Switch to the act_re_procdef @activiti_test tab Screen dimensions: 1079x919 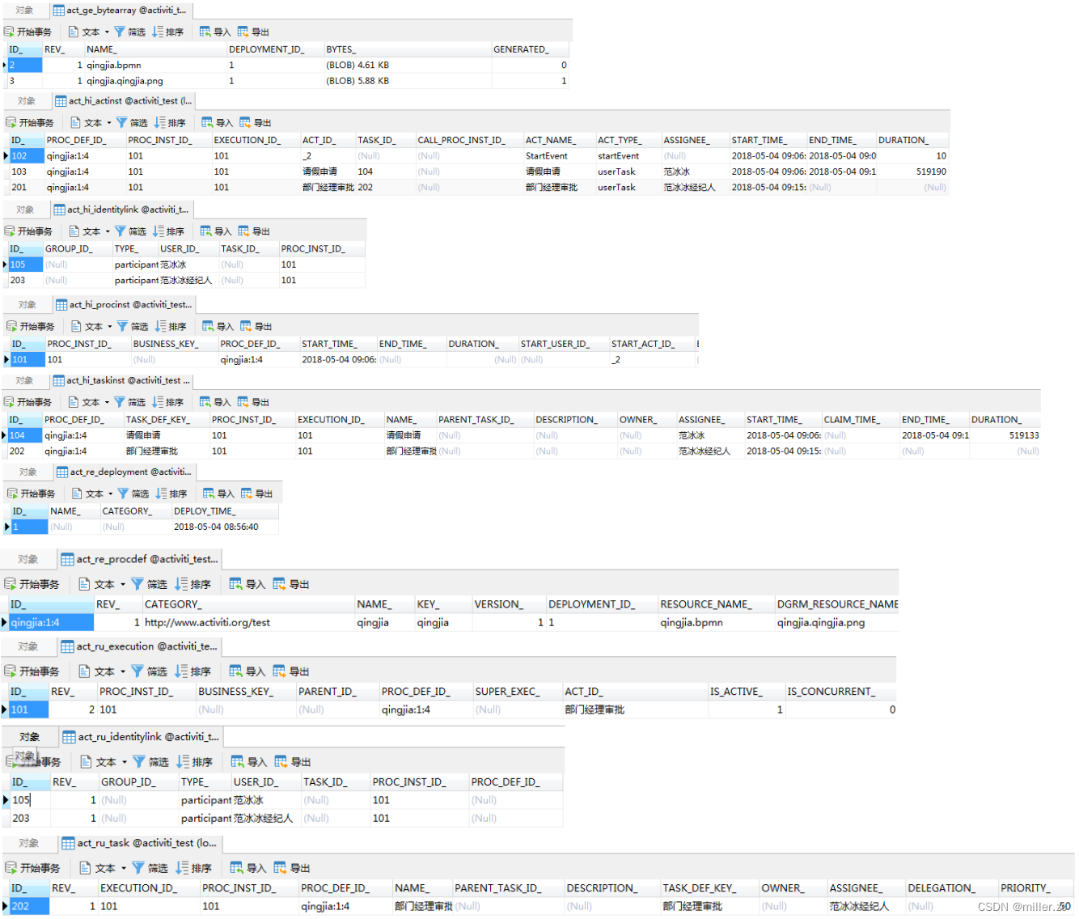140,559
